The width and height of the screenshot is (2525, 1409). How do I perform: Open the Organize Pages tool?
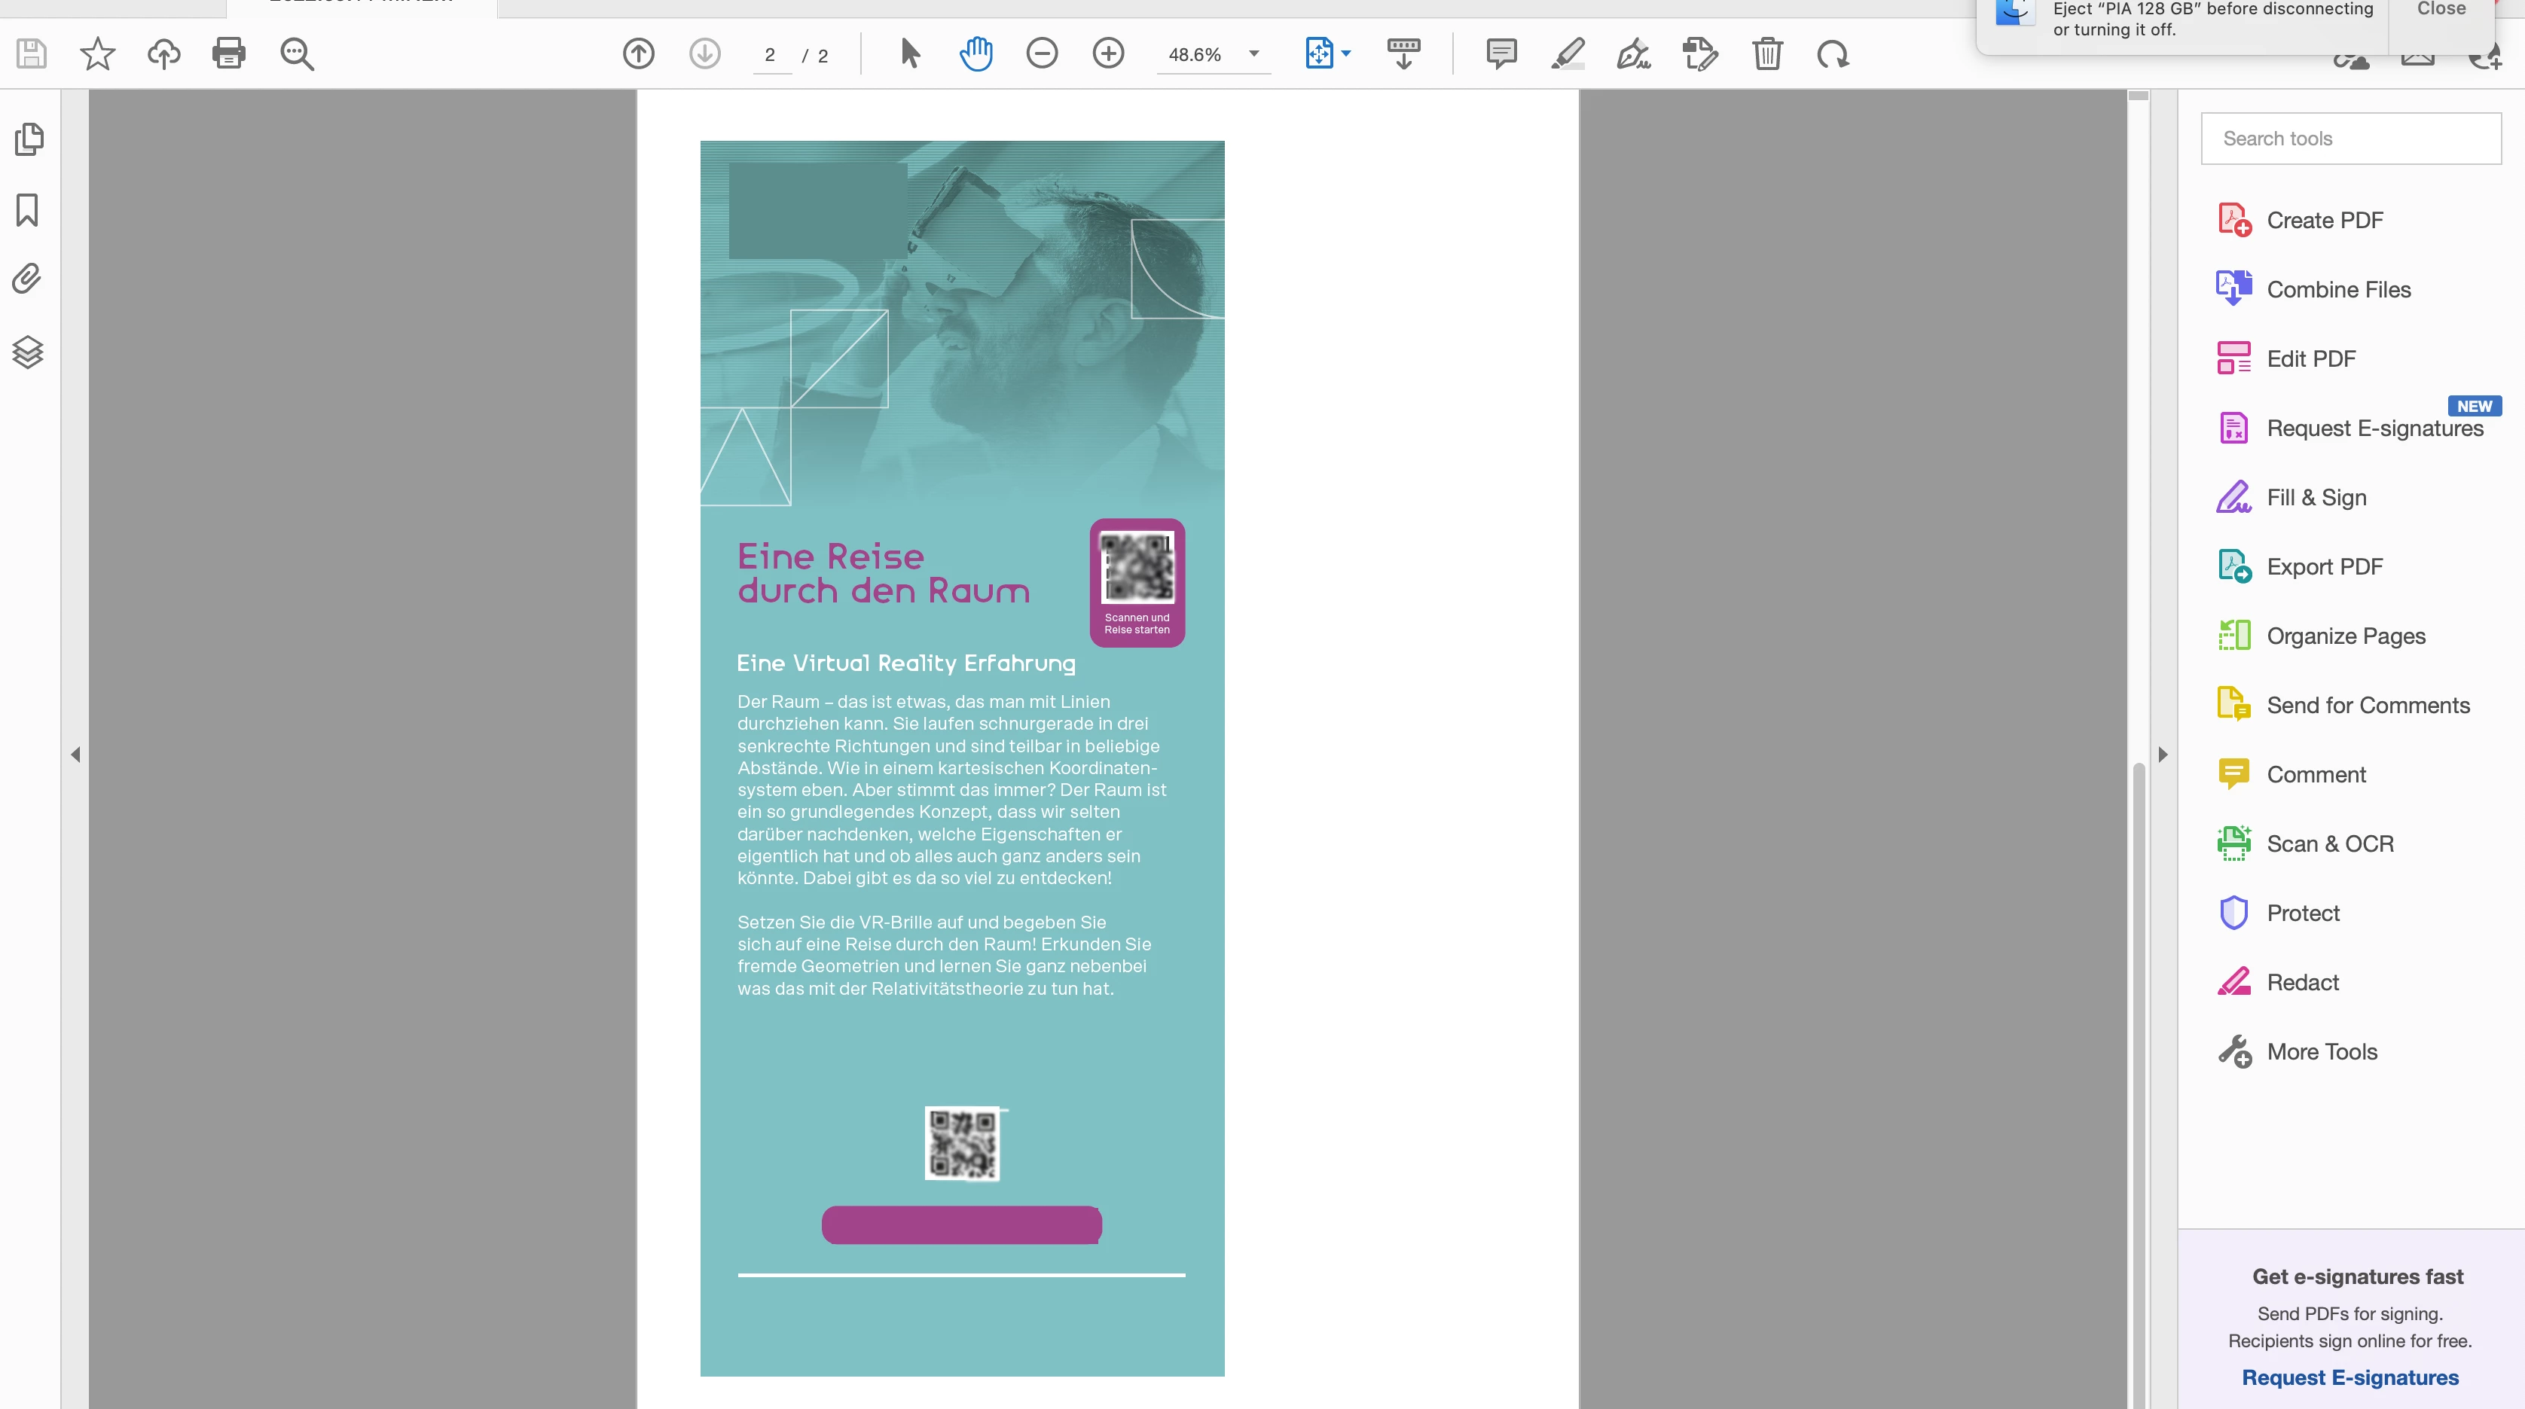point(2345,636)
